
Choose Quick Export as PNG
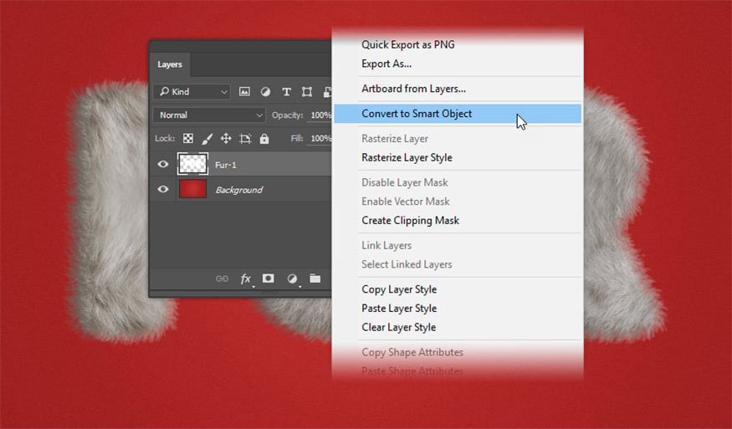click(x=408, y=45)
